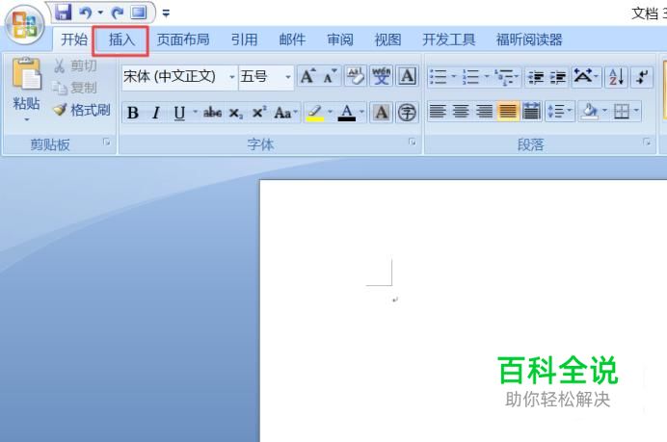Apply the font color
667x442 pixels.
pyautogui.click(x=347, y=113)
